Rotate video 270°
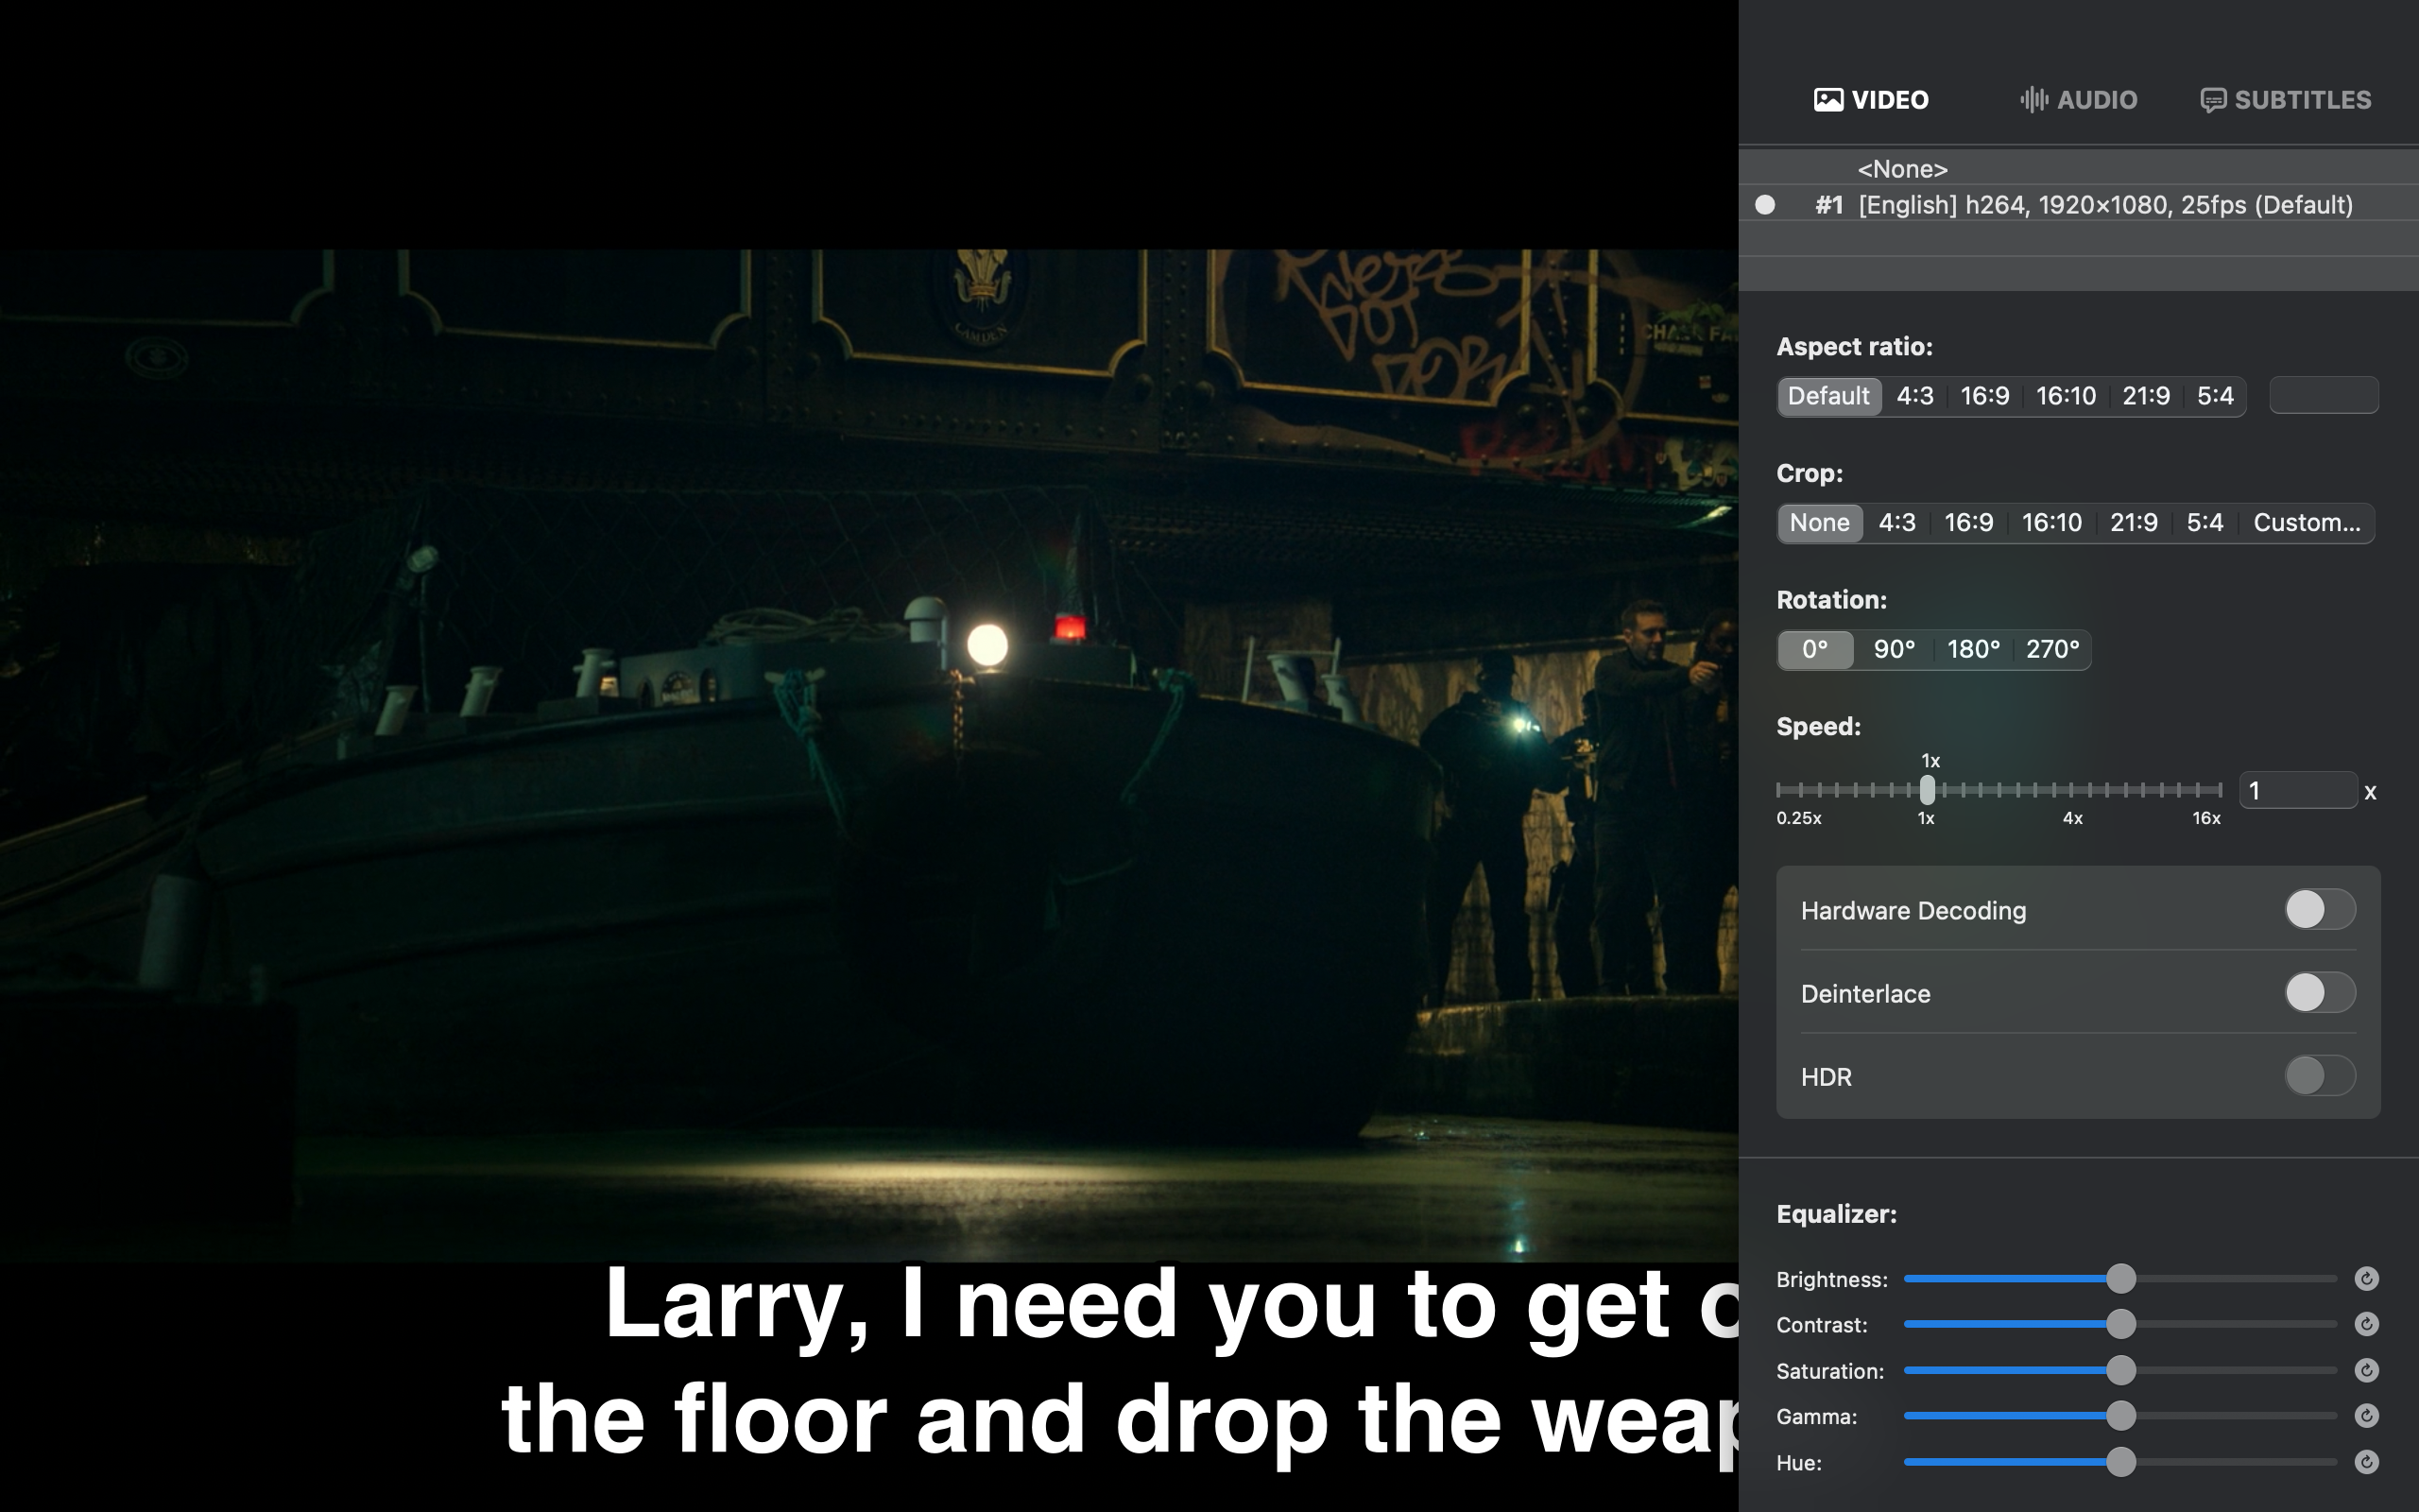The width and height of the screenshot is (2419, 1512). (2052, 650)
